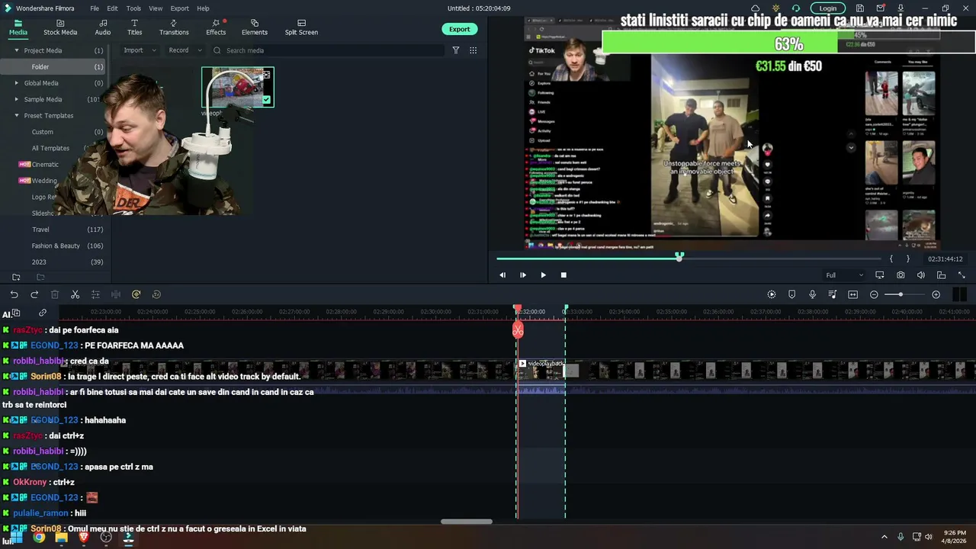Select the Fashion & Beauty template category
Screen dimensions: 976x549
pos(56,246)
